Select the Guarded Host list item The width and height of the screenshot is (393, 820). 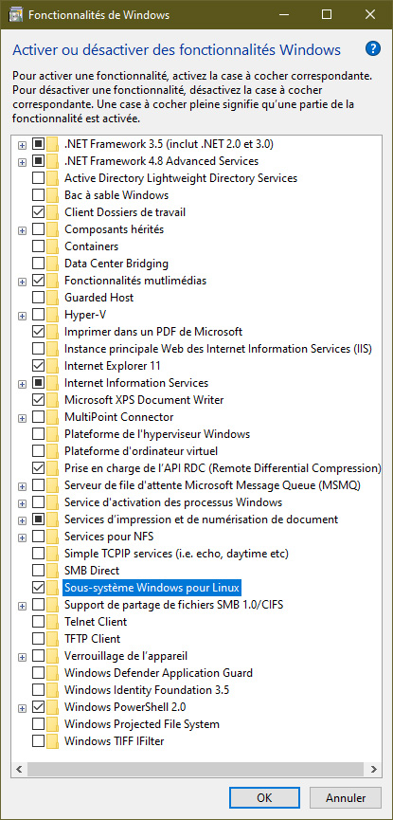tap(98, 298)
